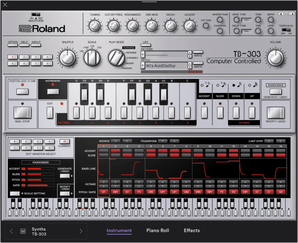This screenshot has width=298, height=243.
Task: Toggle the Keyboard mode button
Action: pyautogui.click(x=53, y=92)
